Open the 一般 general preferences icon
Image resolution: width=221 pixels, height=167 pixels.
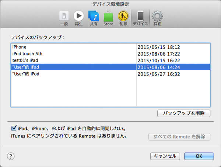coord(64,18)
